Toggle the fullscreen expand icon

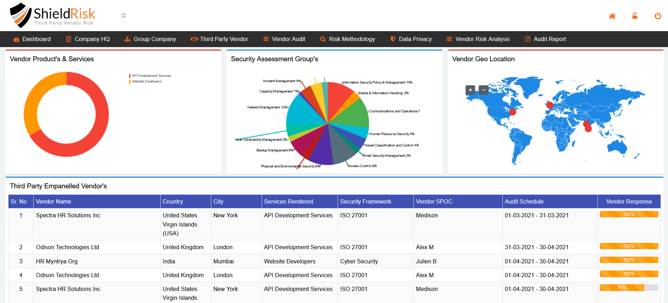pyautogui.click(x=123, y=16)
